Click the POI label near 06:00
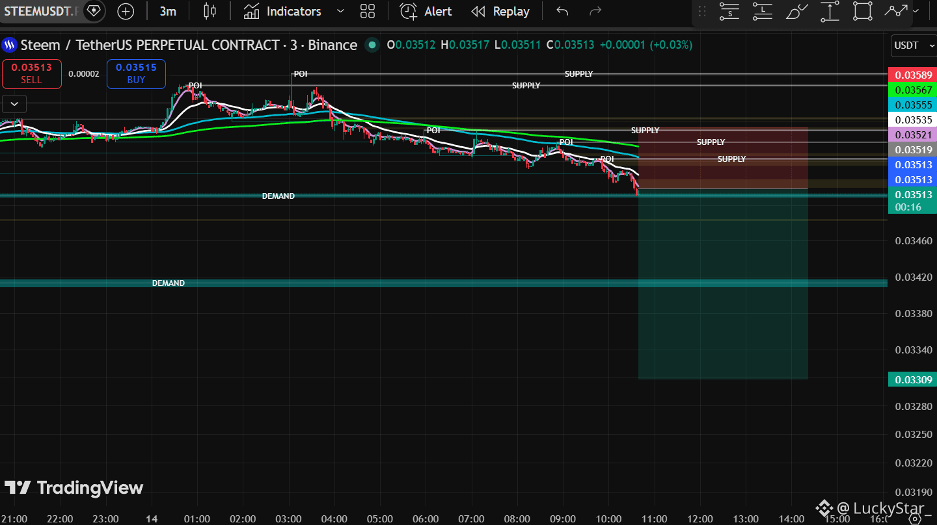This screenshot has width=937, height=525. [433, 131]
